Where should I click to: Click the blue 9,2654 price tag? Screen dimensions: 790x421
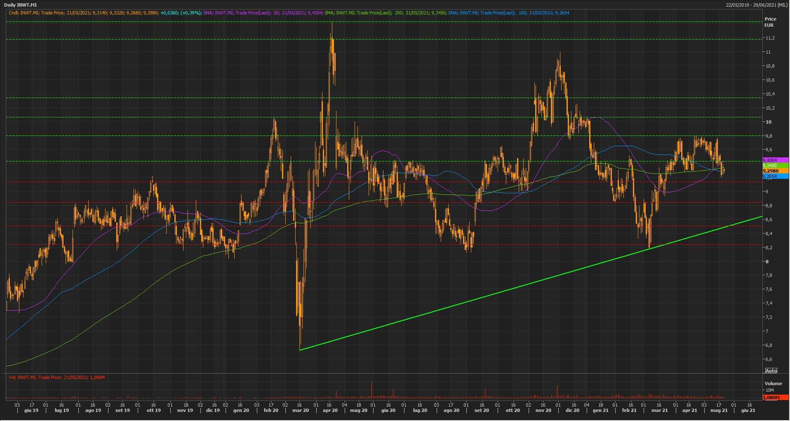point(774,176)
